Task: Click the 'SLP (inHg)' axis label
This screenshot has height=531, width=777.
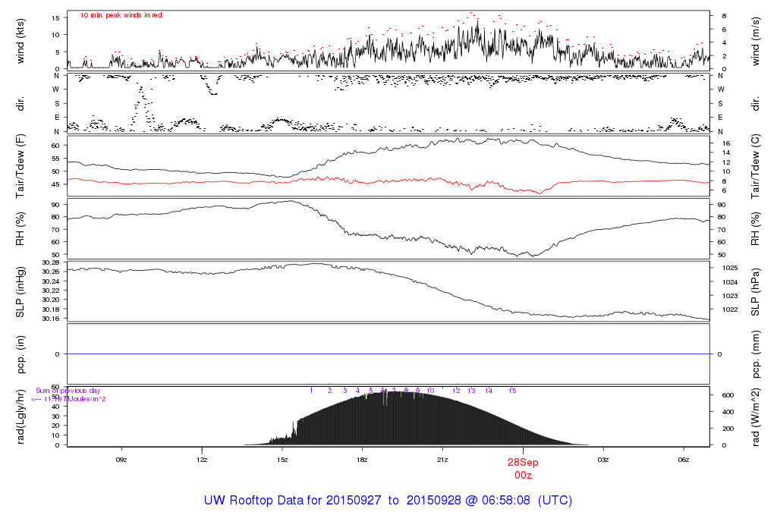Action: (x=22, y=292)
